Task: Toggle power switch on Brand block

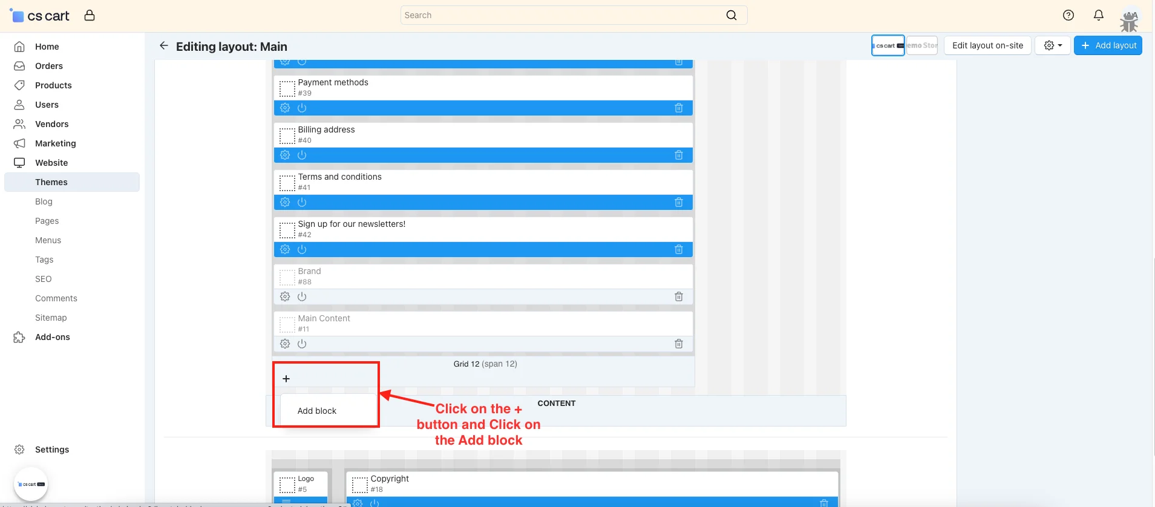Action: pyautogui.click(x=302, y=296)
